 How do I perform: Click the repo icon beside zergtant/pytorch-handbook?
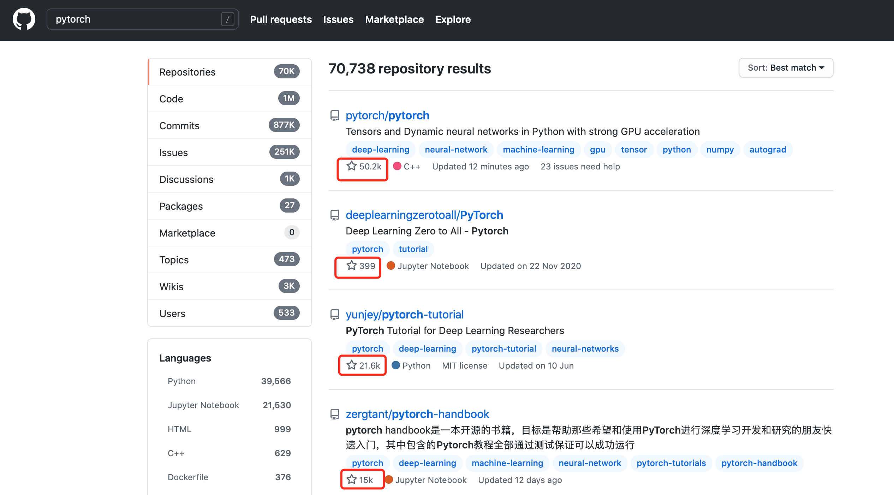[334, 415]
